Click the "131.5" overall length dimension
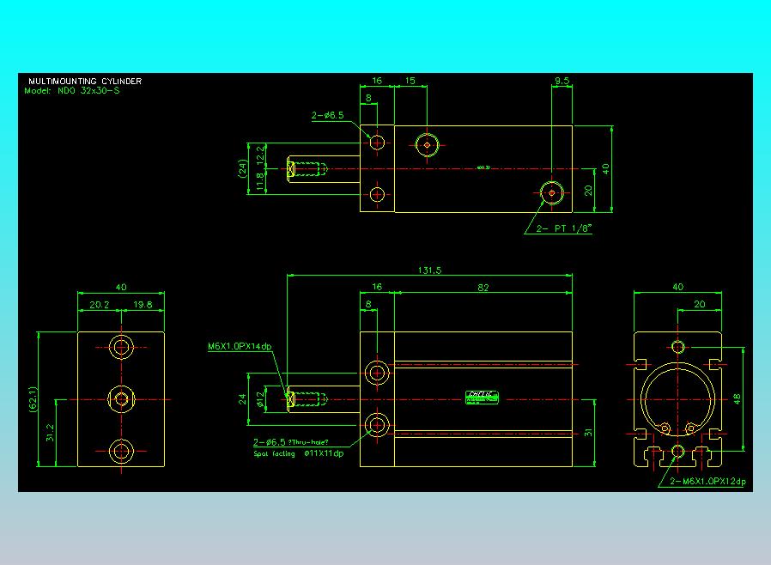771x565 pixels. [430, 270]
